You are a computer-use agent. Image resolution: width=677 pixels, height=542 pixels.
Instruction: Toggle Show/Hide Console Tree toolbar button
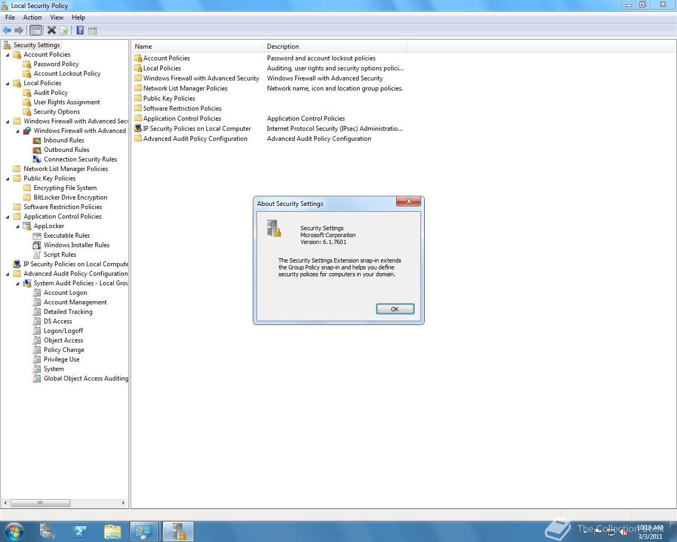click(x=36, y=31)
